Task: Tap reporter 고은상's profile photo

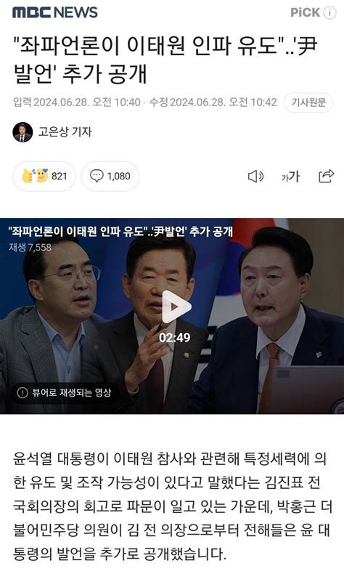Action: coord(22,131)
